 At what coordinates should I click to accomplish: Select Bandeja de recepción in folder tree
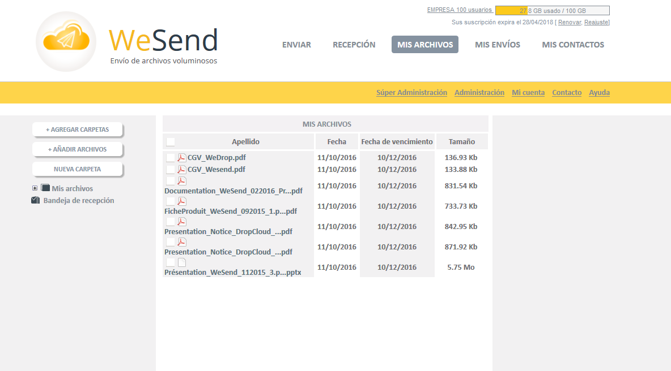point(79,200)
